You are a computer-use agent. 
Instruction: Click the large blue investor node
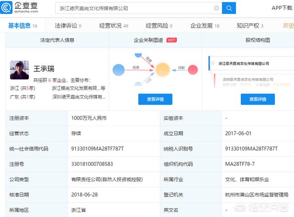[x=119, y=70]
